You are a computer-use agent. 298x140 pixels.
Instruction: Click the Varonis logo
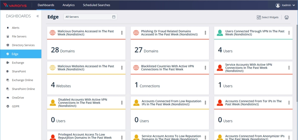tap(17, 5)
